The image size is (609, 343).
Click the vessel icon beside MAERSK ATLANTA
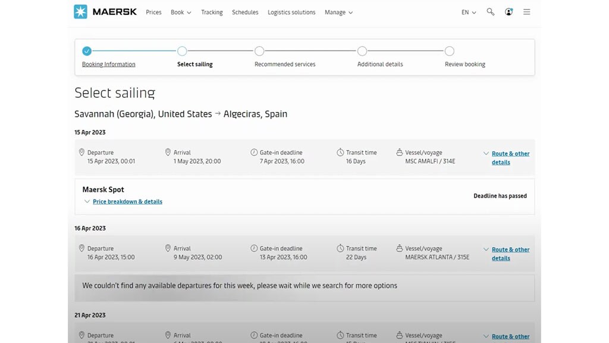click(399, 248)
